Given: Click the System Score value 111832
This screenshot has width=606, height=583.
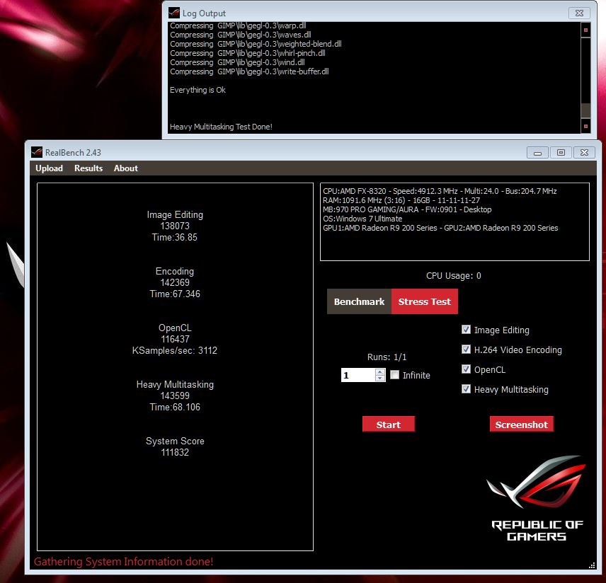Looking at the screenshot, I should [175, 452].
